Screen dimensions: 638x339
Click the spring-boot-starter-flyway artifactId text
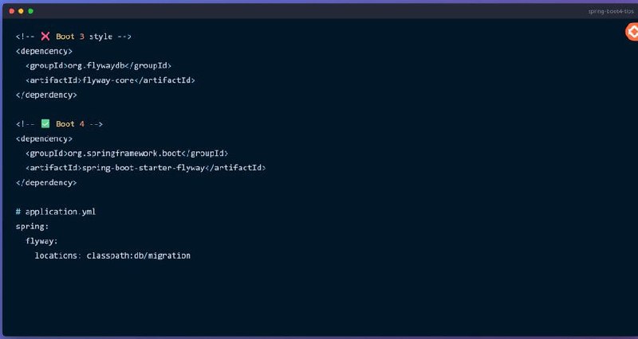point(144,168)
